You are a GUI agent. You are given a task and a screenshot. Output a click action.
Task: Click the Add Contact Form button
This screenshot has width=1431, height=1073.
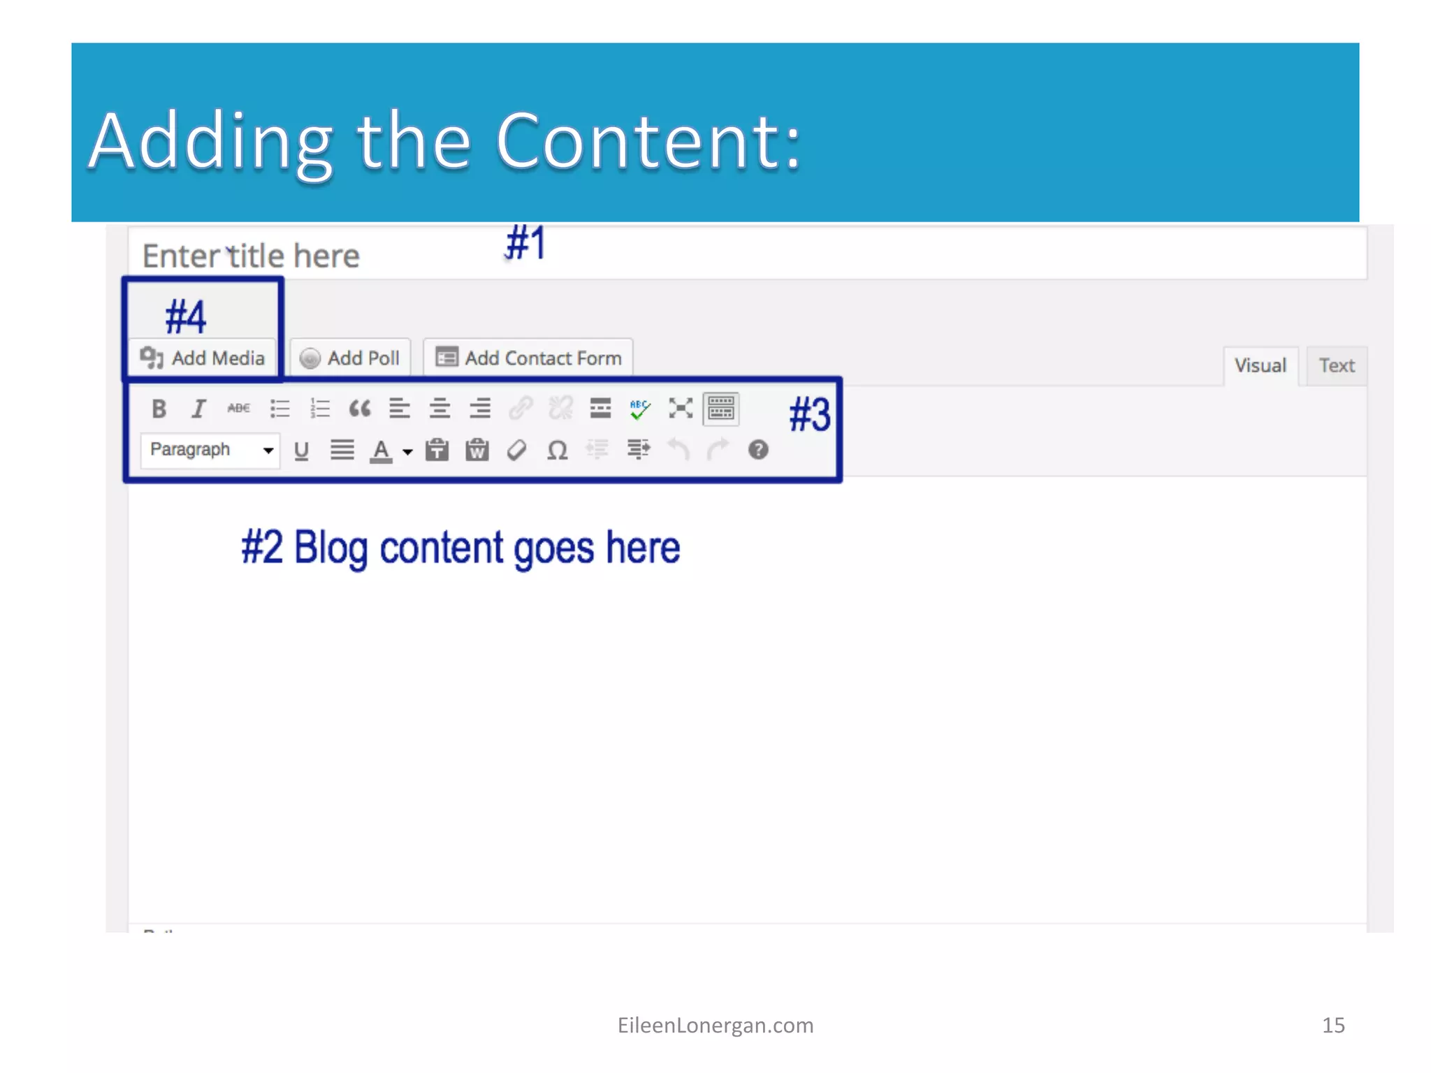528,358
